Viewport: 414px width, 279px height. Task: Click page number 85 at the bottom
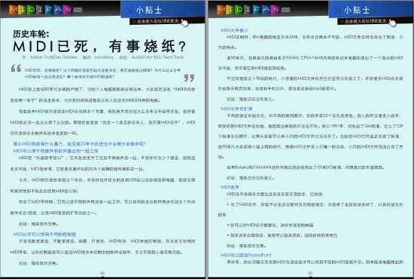click(x=310, y=273)
